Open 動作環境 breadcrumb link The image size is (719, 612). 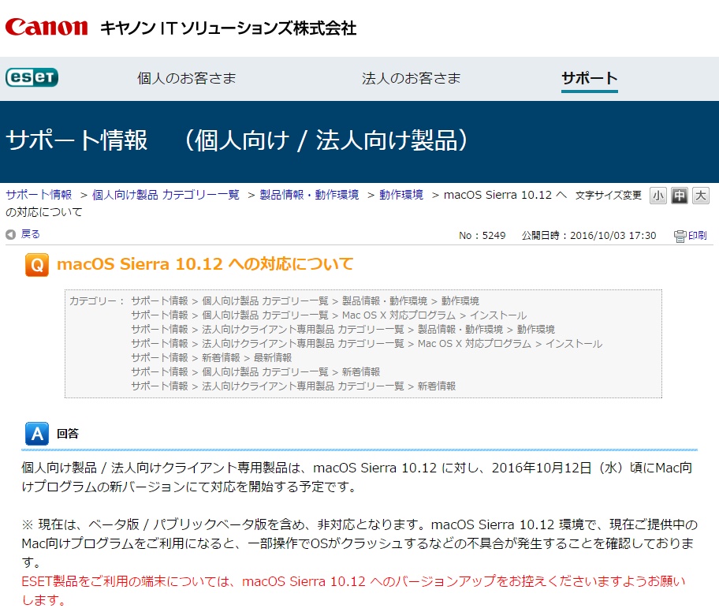pyautogui.click(x=401, y=195)
